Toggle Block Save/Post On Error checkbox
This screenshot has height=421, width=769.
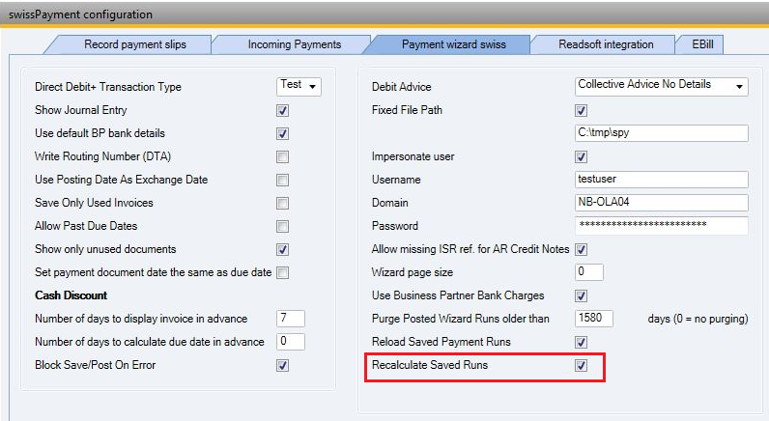[x=282, y=365]
